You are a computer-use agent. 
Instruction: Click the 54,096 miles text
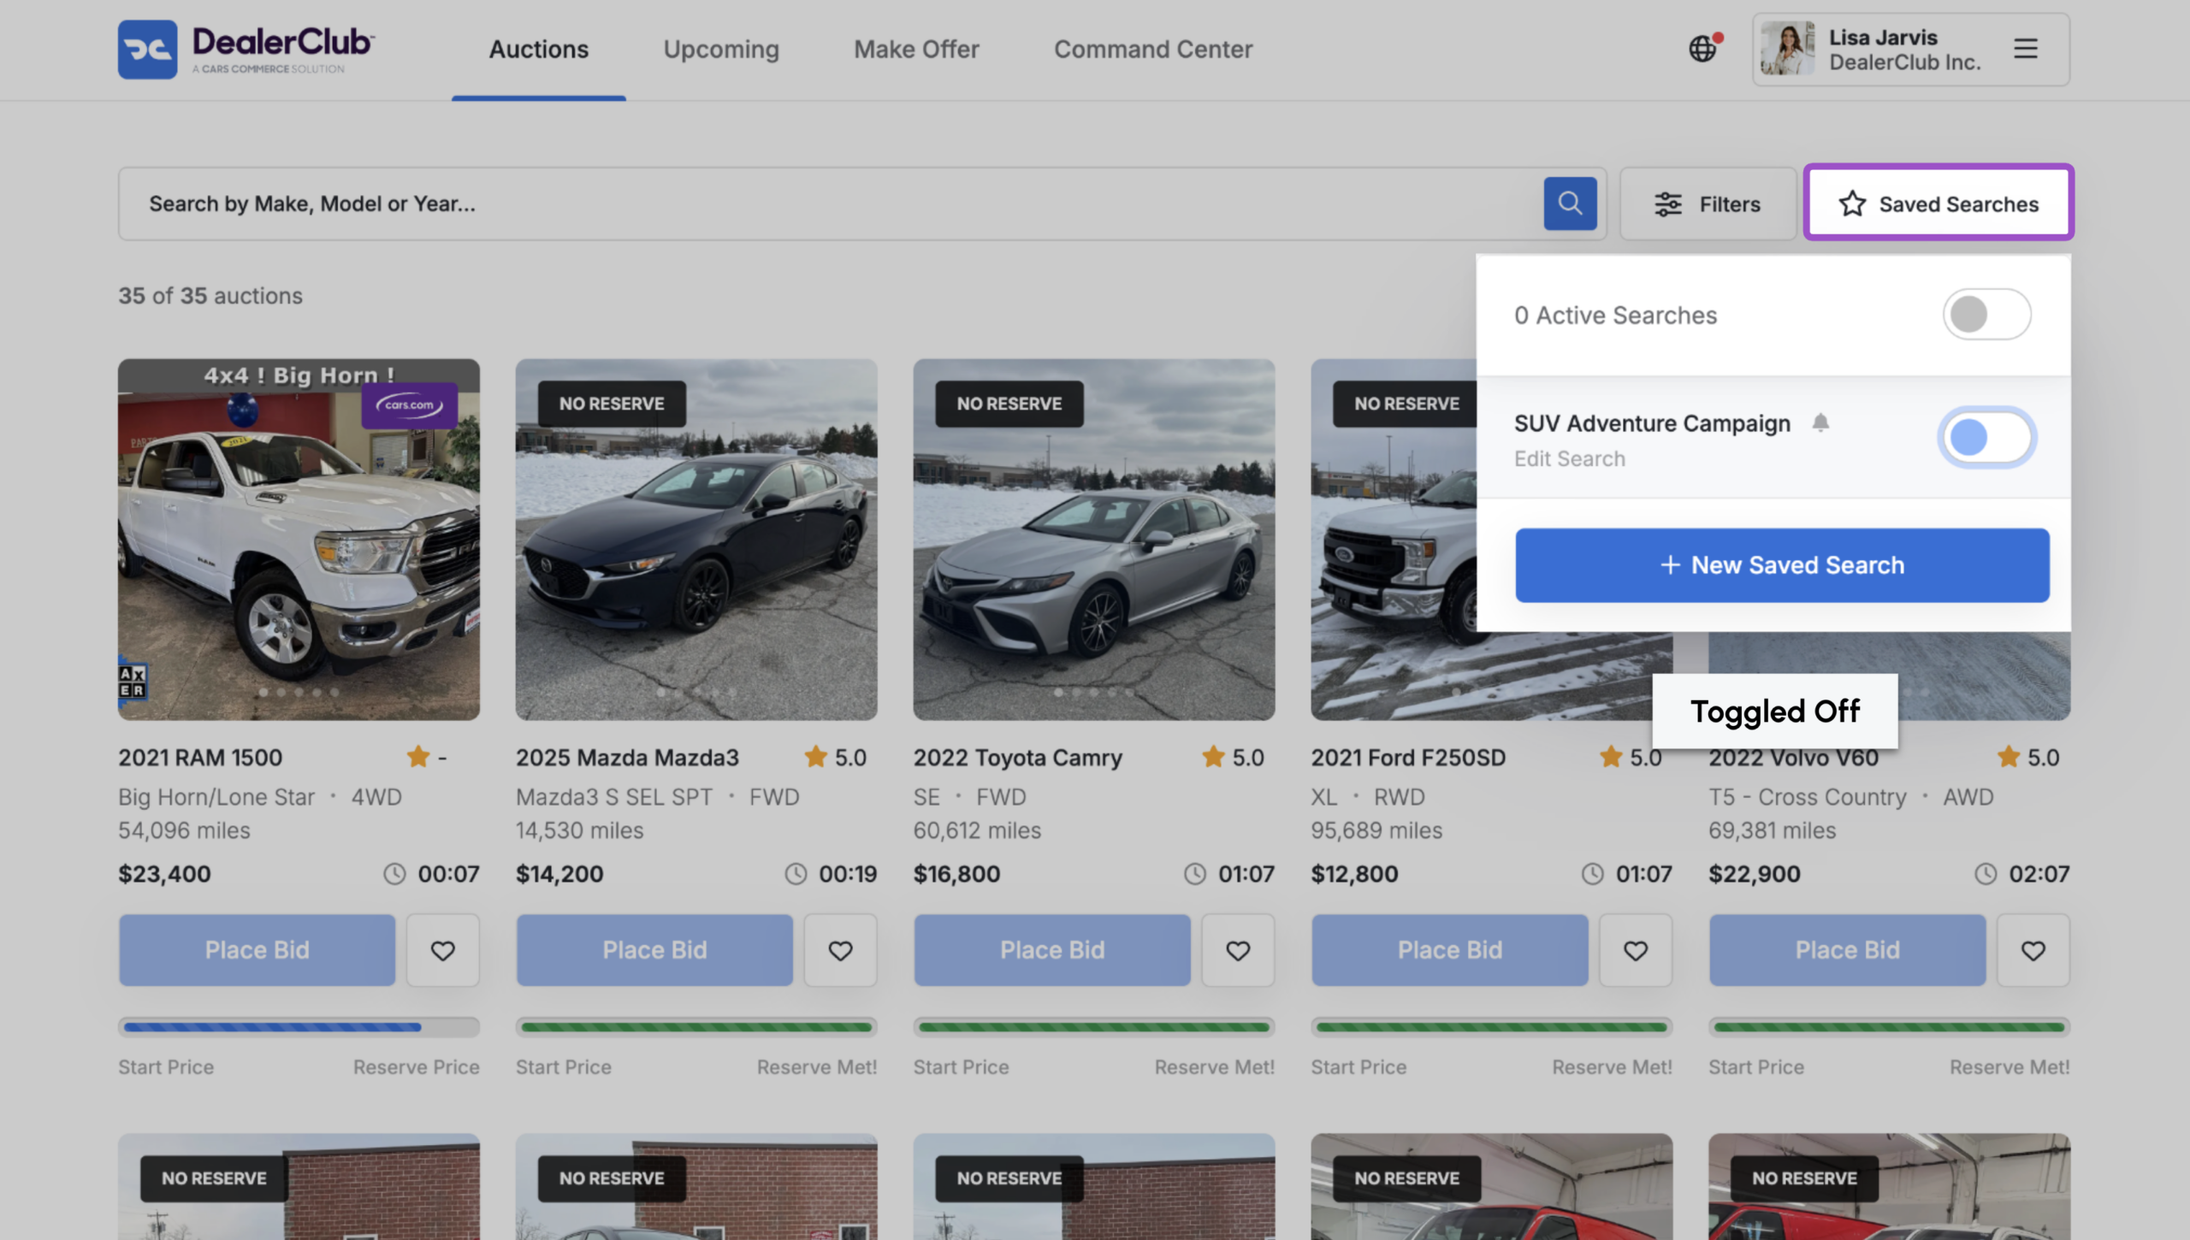[x=185, y=830]
